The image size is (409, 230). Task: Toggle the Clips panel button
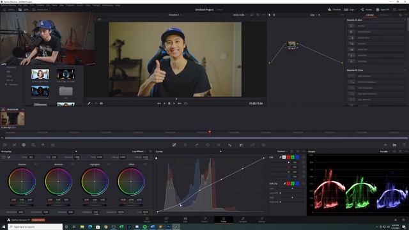point(350,10)
